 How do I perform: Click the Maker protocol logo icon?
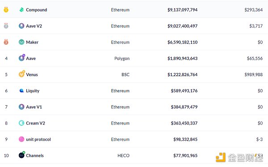[21, 42]
